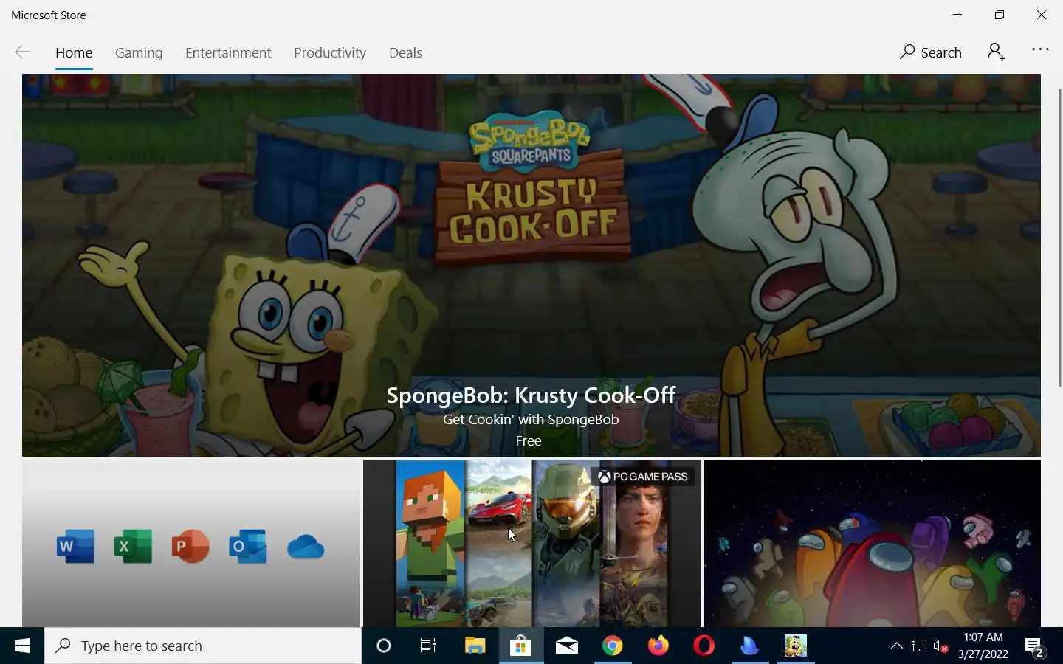Open the Among Us tile
Viewport: 1063px width, 664px height.
coord(873,544)
